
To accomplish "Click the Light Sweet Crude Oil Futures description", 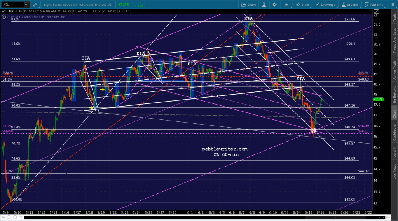I will pyautogui.click(x=78, y=5).
